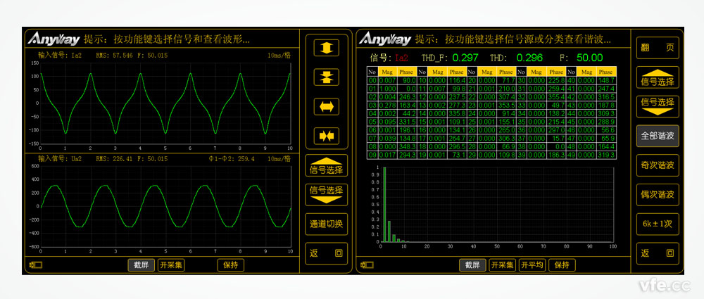
Task: Toggle 开平均 averaging in harmonics panel
Action: click(x=532, y=265)
